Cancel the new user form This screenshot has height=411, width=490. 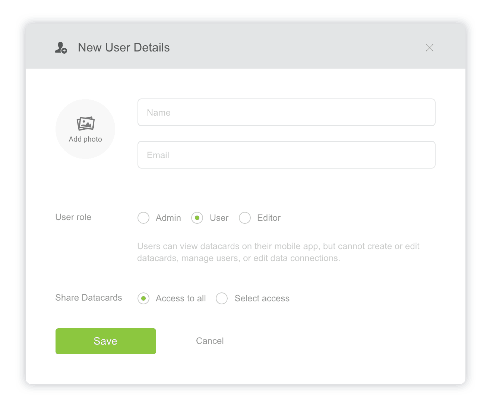pyautogui.click(x=210, y=341)
